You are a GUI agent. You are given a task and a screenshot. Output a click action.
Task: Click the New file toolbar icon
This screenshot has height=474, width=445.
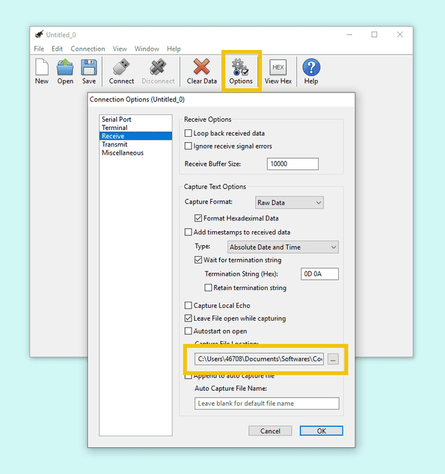[42, 67]
